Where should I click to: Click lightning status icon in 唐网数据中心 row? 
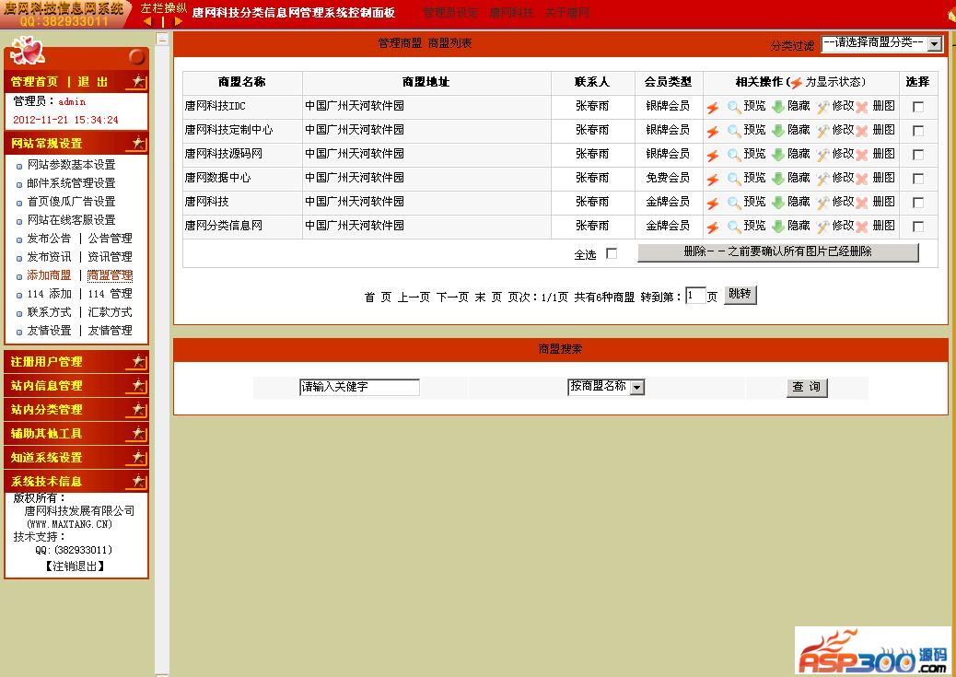tap(712, 180)
